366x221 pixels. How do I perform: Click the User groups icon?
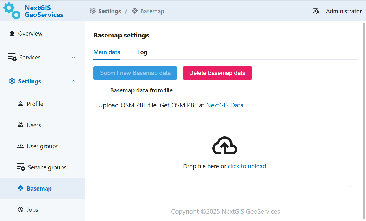[20, 146]
